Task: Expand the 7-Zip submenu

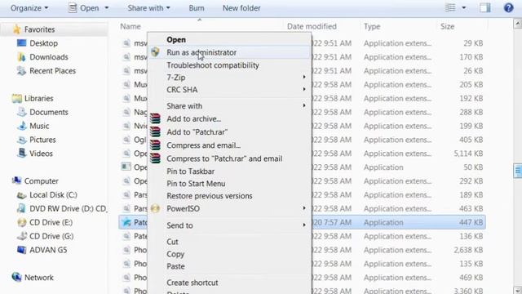Action: click(x=229, y=78)
